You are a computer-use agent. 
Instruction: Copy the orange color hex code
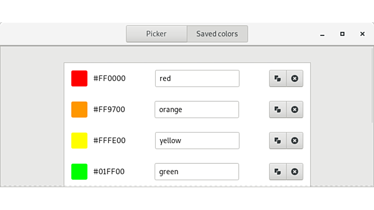coord(278,110)
